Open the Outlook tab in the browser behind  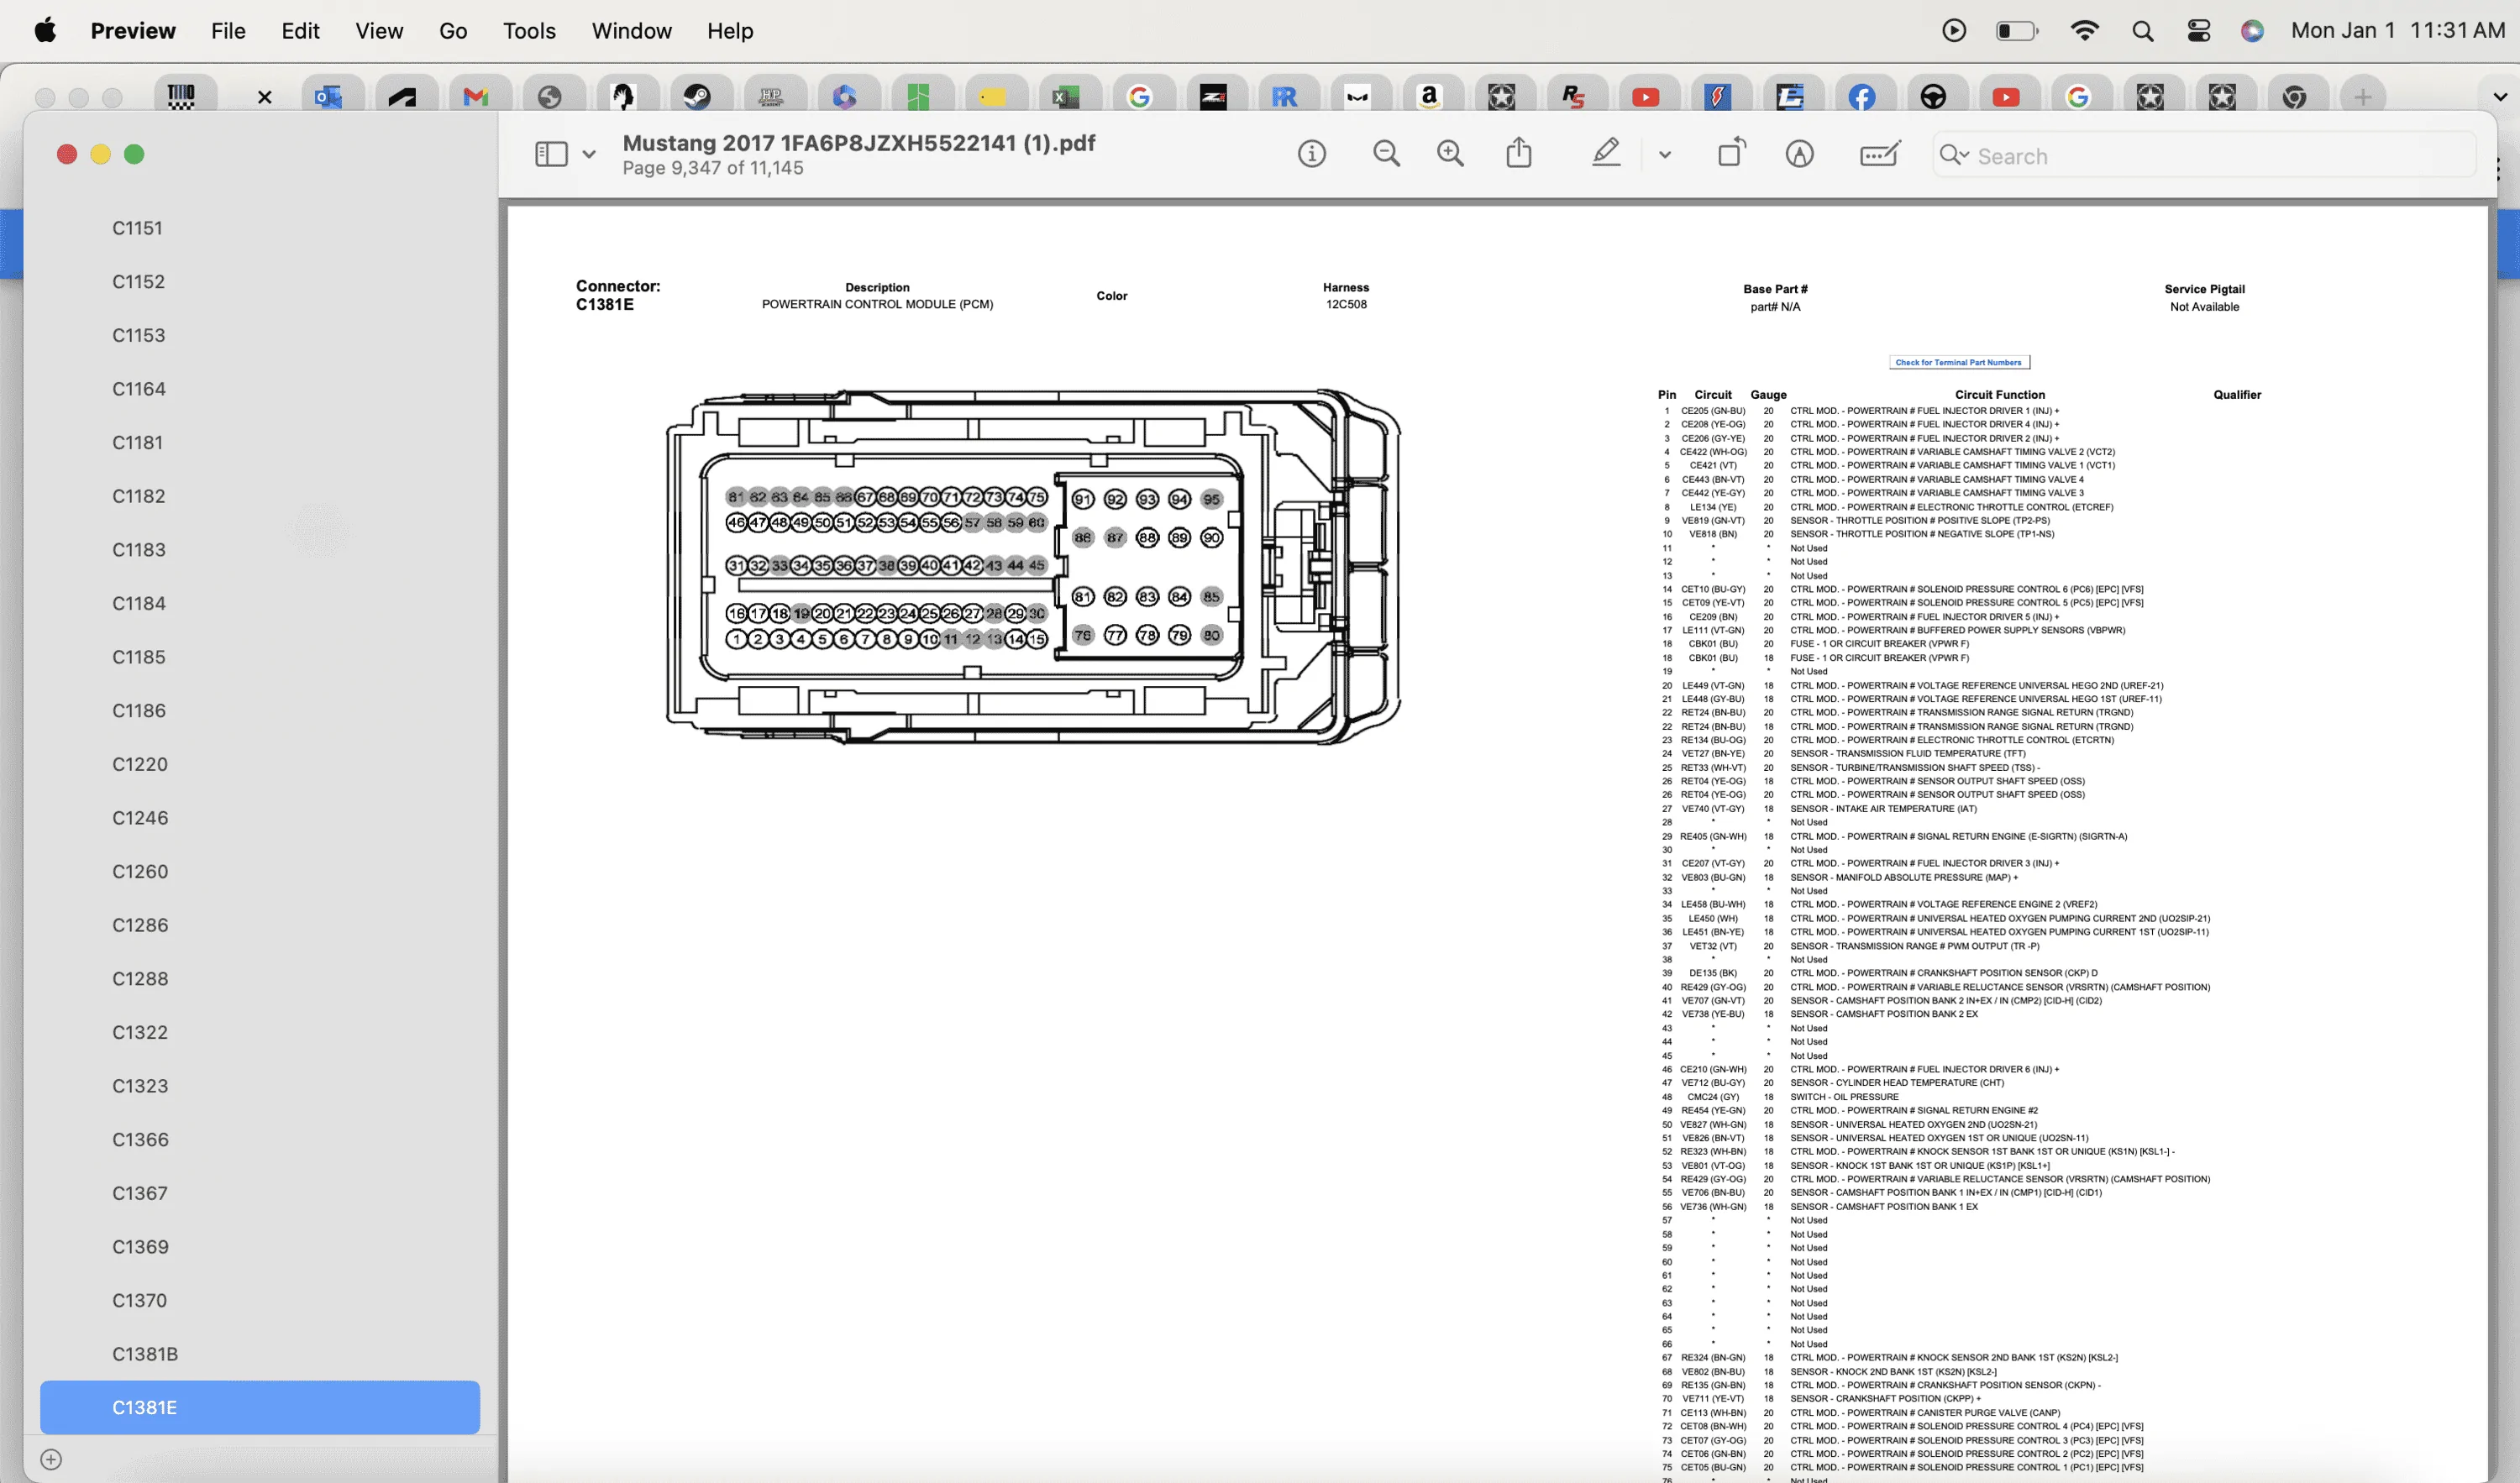click(328, 97)
